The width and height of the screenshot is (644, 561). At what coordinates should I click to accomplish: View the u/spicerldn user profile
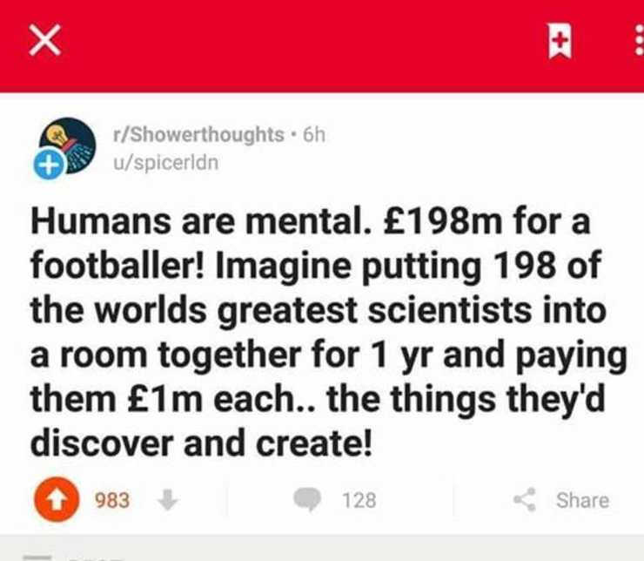[166, 162]
